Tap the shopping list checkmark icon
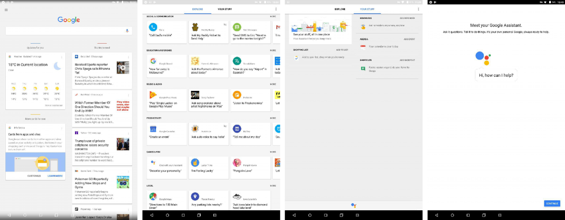565x220 pixels. [297, 57]
